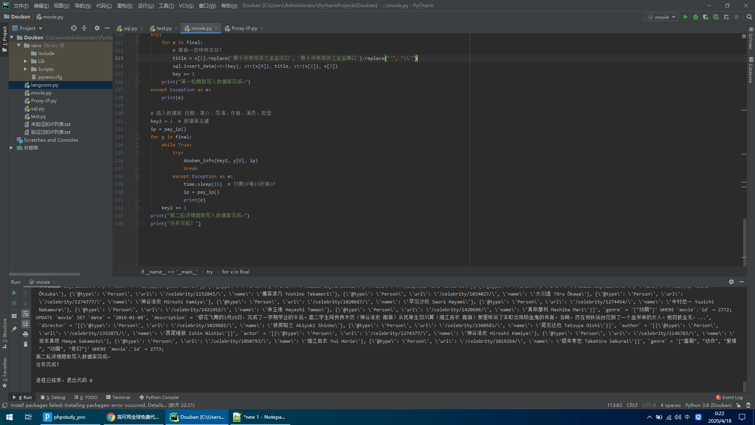Click the Python 3.8 (Douban) interpreter selector
The image size is (755, 425).
708,405
